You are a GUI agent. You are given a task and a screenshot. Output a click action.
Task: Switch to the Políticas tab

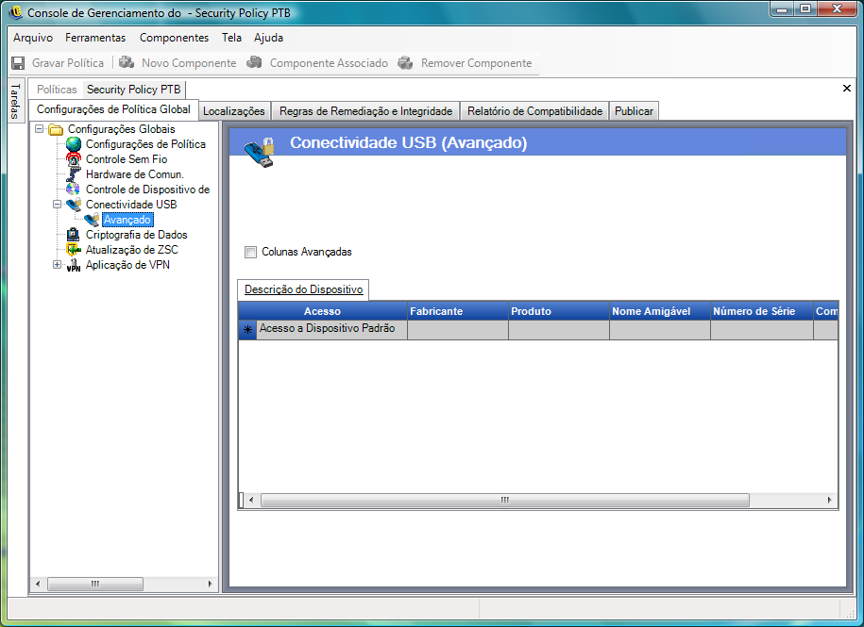pyautogui.click(x=57, y=89)
